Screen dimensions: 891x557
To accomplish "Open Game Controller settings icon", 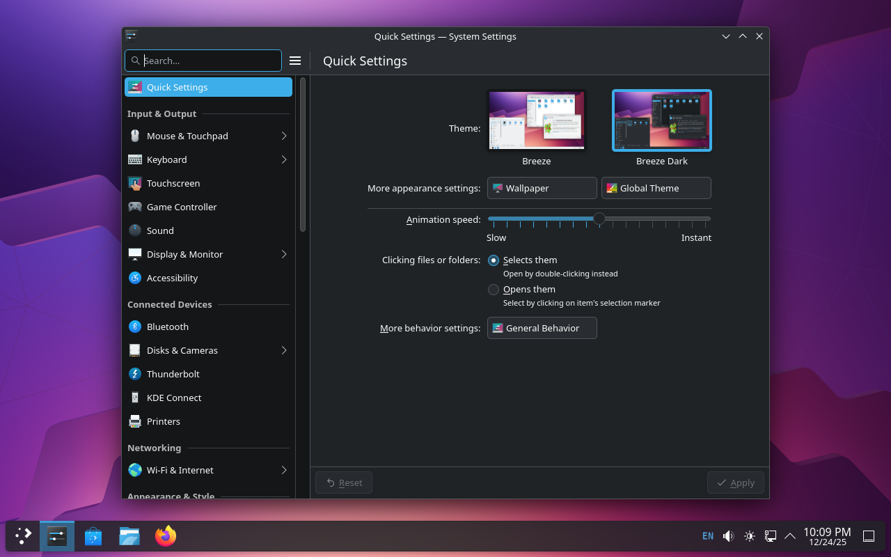I will click(x=135, y=207).
